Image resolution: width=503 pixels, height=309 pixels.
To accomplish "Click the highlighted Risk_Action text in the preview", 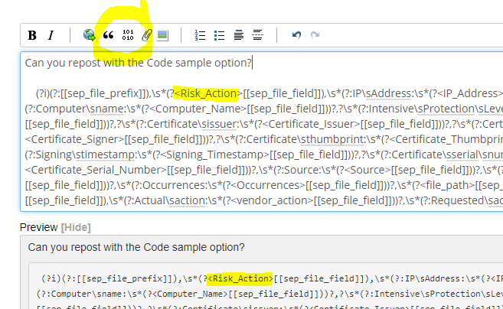I will tap(238, 278).
